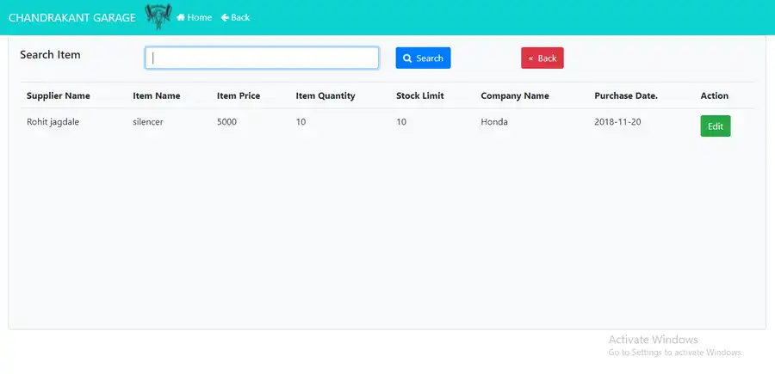
Task: Edit the silencer item row
Action: click(715, 126)
